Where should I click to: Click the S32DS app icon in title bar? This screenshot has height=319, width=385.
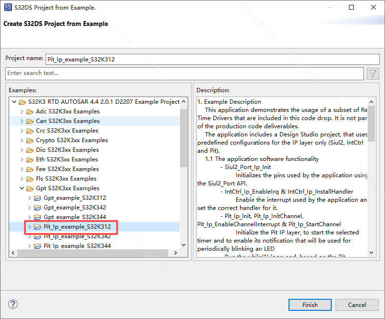(8, 7)
